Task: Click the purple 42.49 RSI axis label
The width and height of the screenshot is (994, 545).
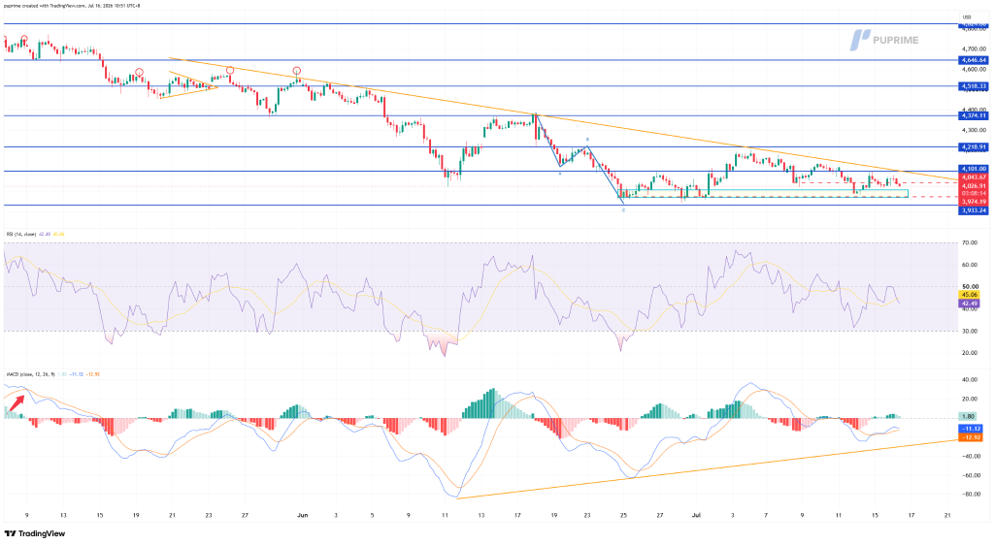Action: [x=970, y=304]
